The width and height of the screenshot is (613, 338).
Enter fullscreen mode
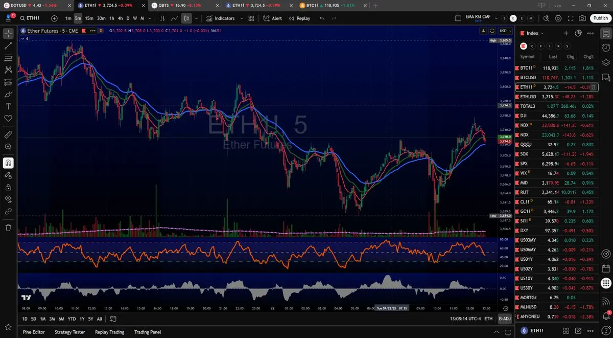coord(570,18)
